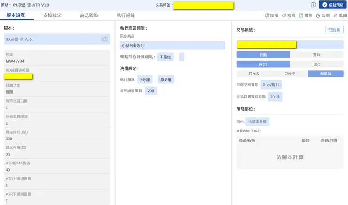Click the 30 秒 wait time field

click(x=275, y=96)
